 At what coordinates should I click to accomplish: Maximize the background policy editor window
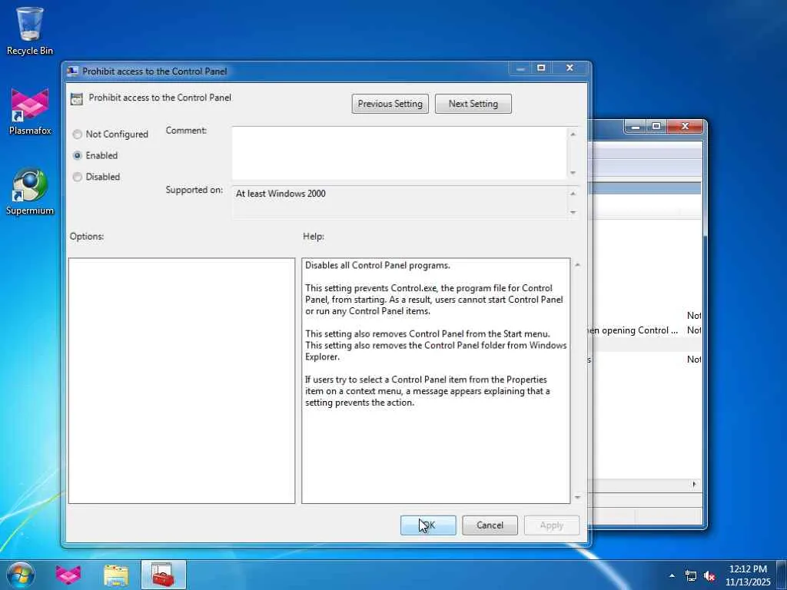656,127
